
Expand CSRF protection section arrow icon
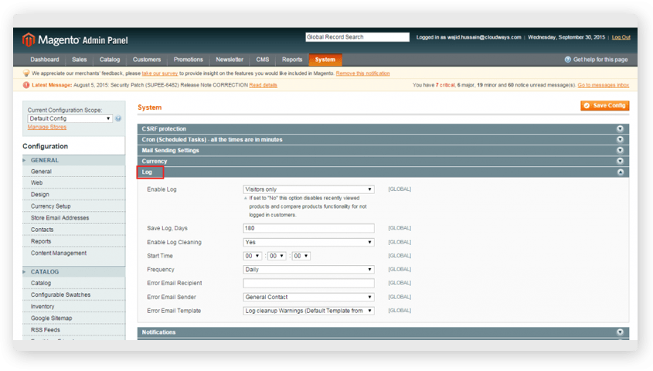(x=620, y=128)
